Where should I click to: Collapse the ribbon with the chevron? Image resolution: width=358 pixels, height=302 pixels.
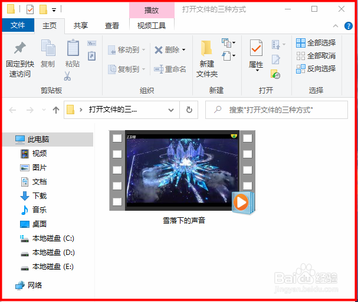pyautogui.click(x=336, y=26)
